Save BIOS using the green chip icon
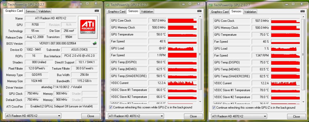The height and width of the screenshot is (122, 309). click(95, 43)
